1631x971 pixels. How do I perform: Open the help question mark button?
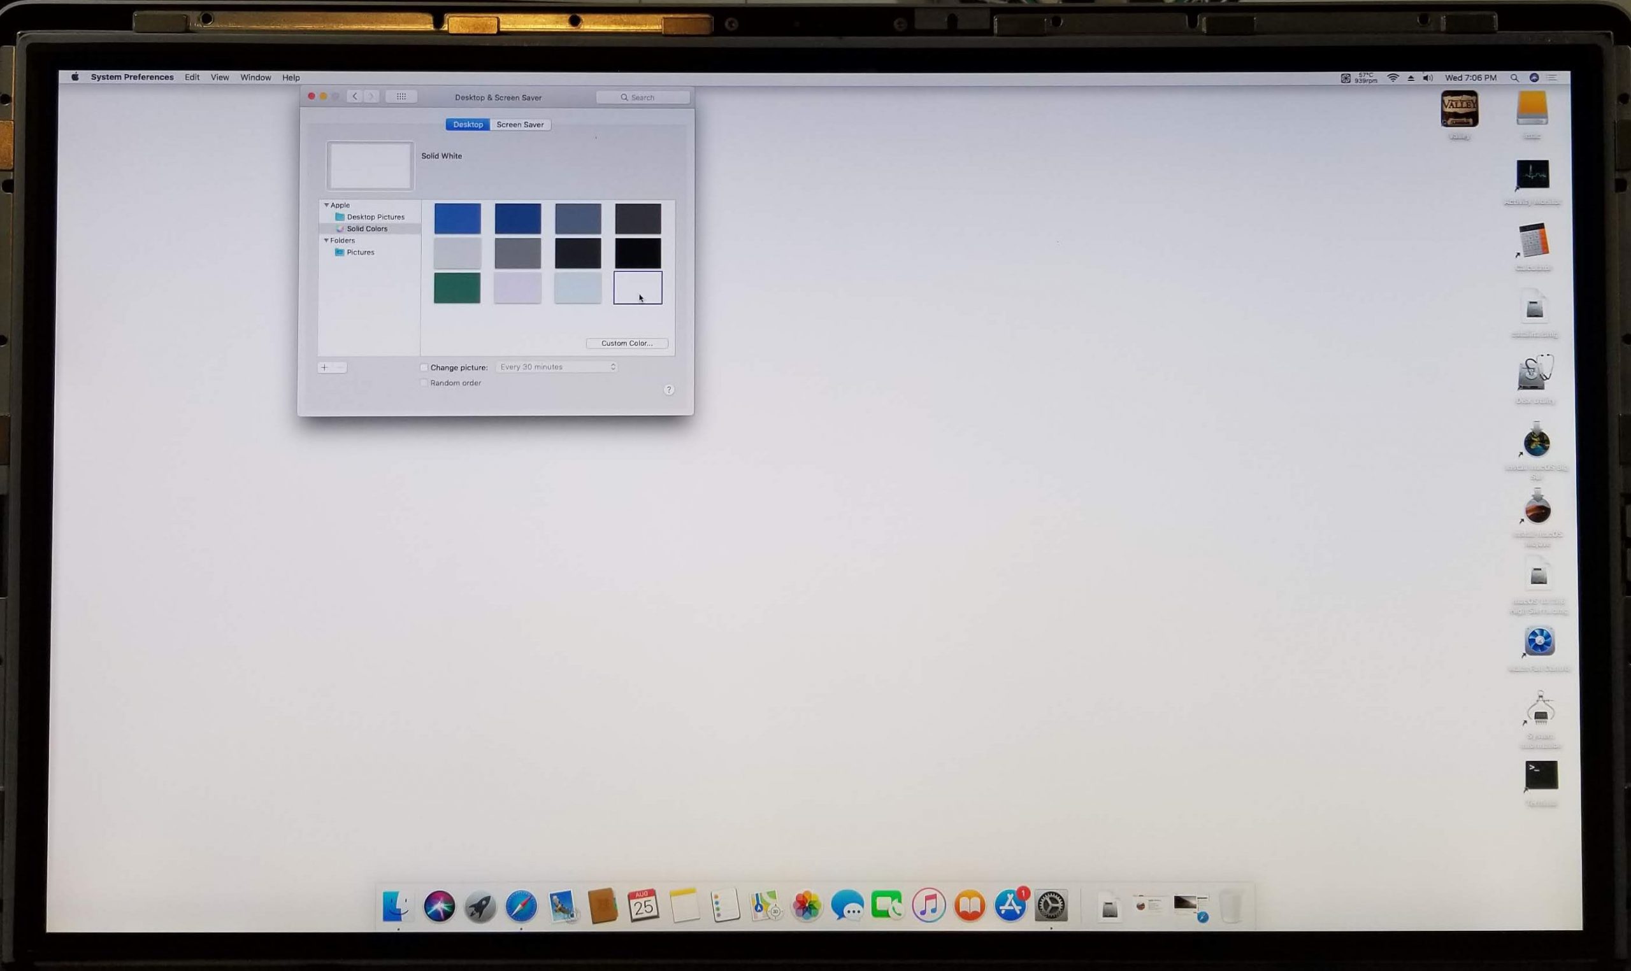[x=668, y=390]
